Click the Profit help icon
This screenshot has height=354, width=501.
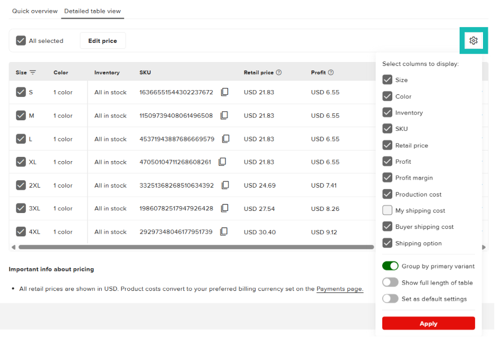pos(331,73)
